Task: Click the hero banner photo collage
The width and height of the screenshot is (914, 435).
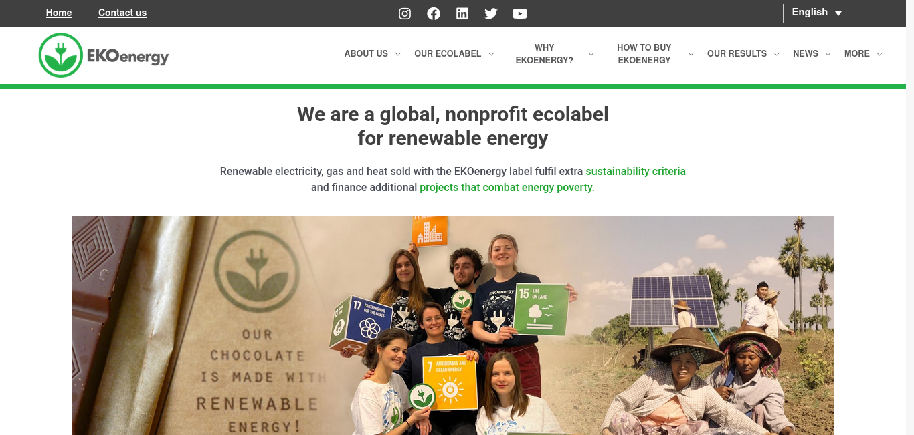Action: coord(453,325)
